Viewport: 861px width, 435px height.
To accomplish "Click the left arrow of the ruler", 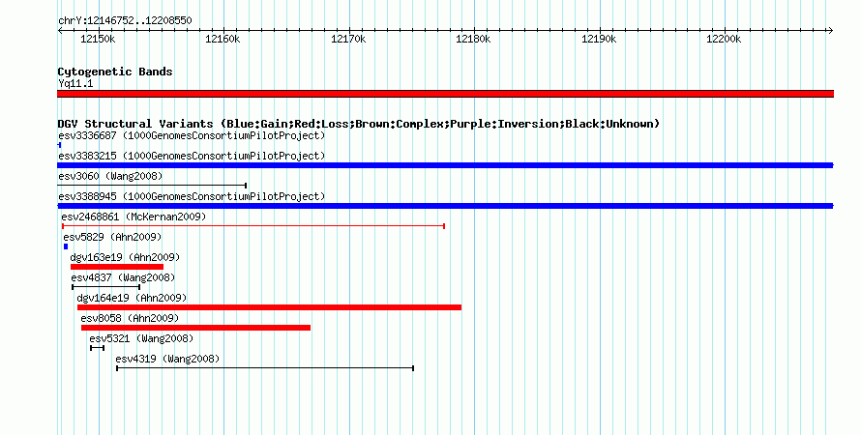I will [x=60, y=31].
